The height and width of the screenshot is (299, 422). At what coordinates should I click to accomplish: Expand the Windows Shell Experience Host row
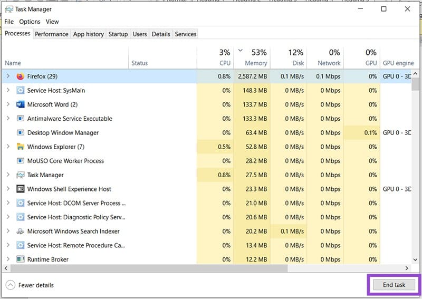(x=8, y=189)
